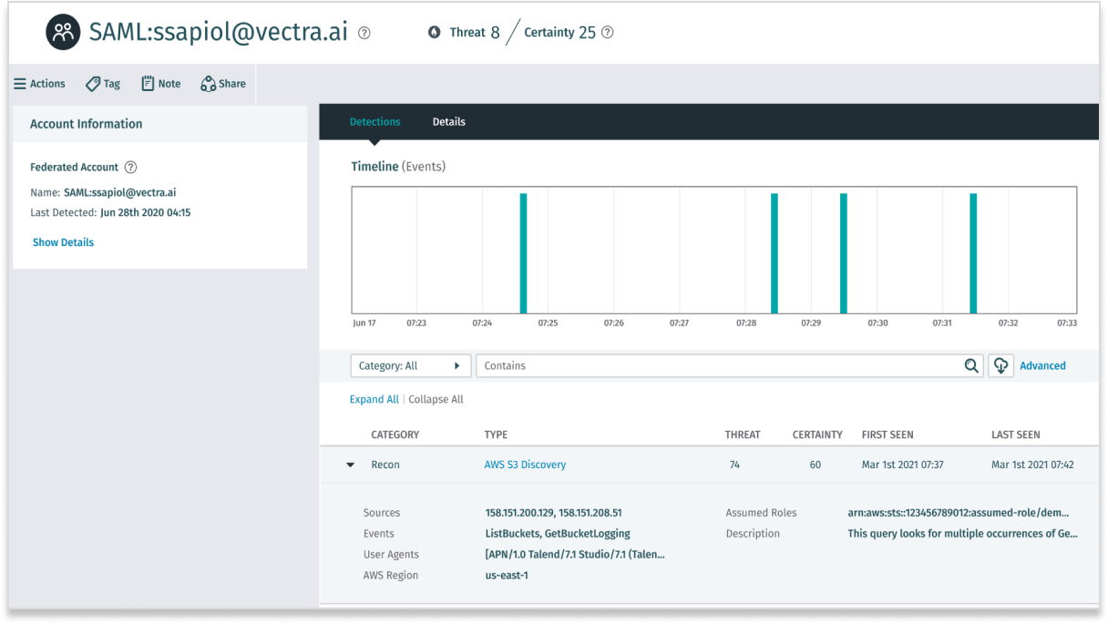The height and width of the screenshot is (624, 1108).
Task: Click the Threat score shield icon
Action: tap(433, 32)
